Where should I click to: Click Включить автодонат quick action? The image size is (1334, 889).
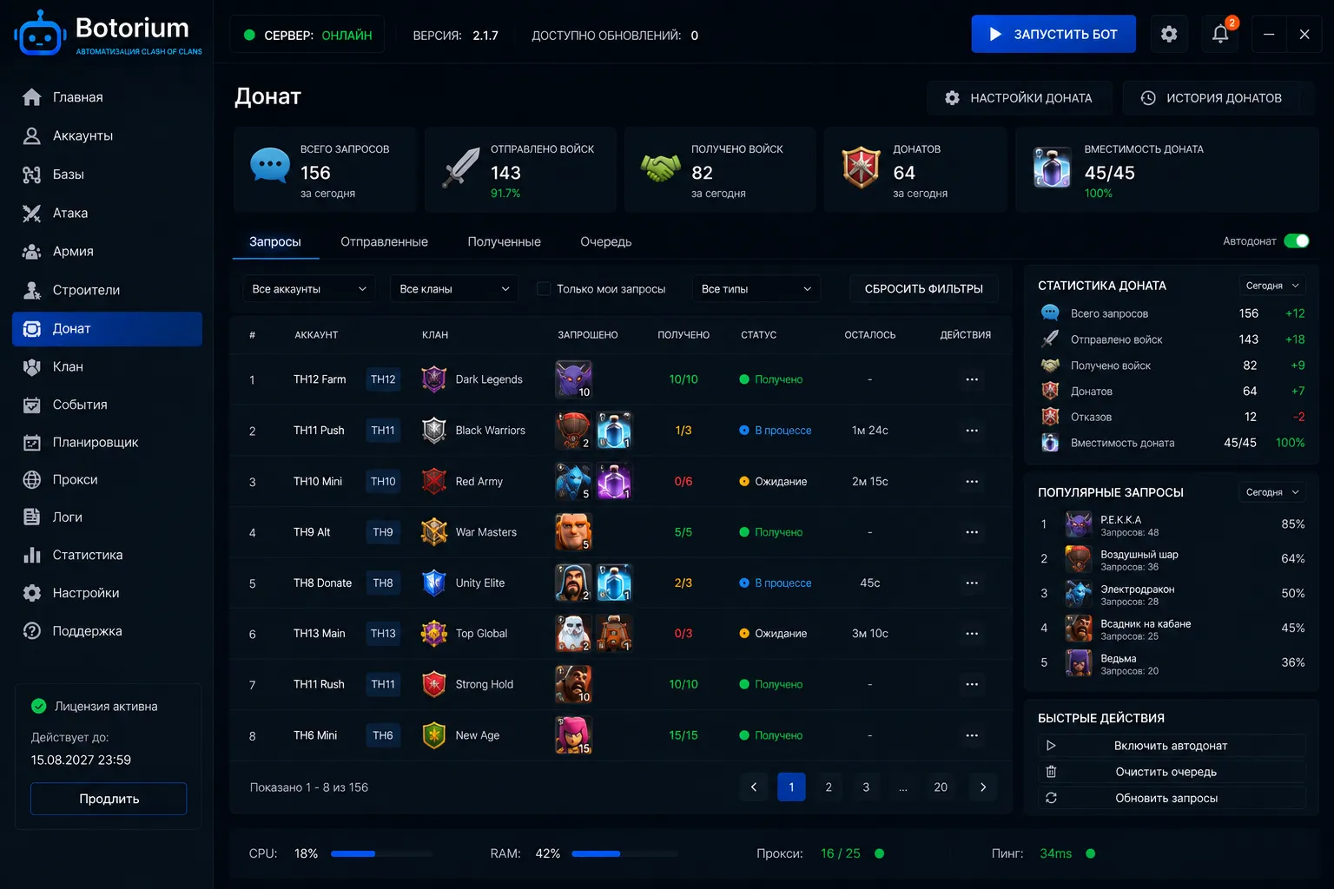point(1172,746)
